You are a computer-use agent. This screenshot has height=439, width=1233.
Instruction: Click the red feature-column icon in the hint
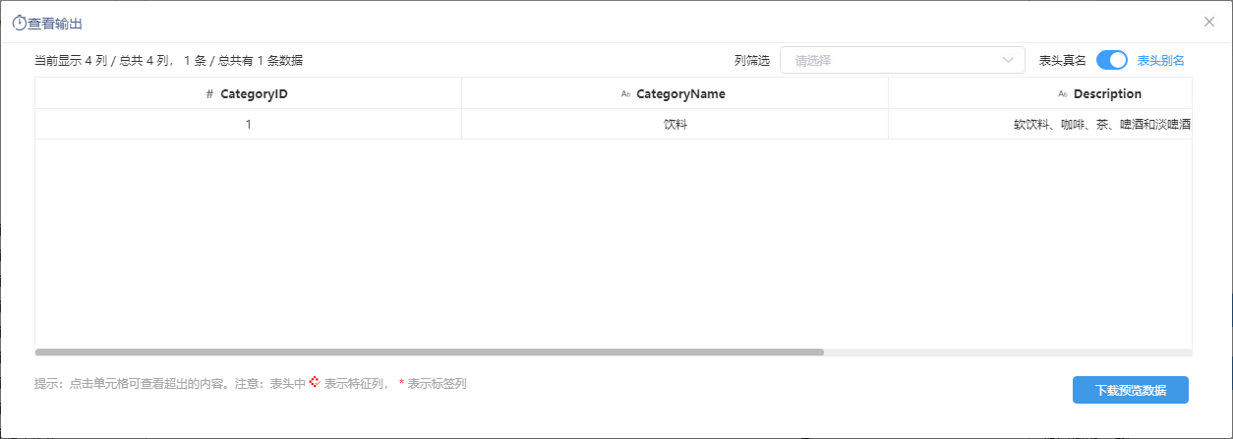315,382
